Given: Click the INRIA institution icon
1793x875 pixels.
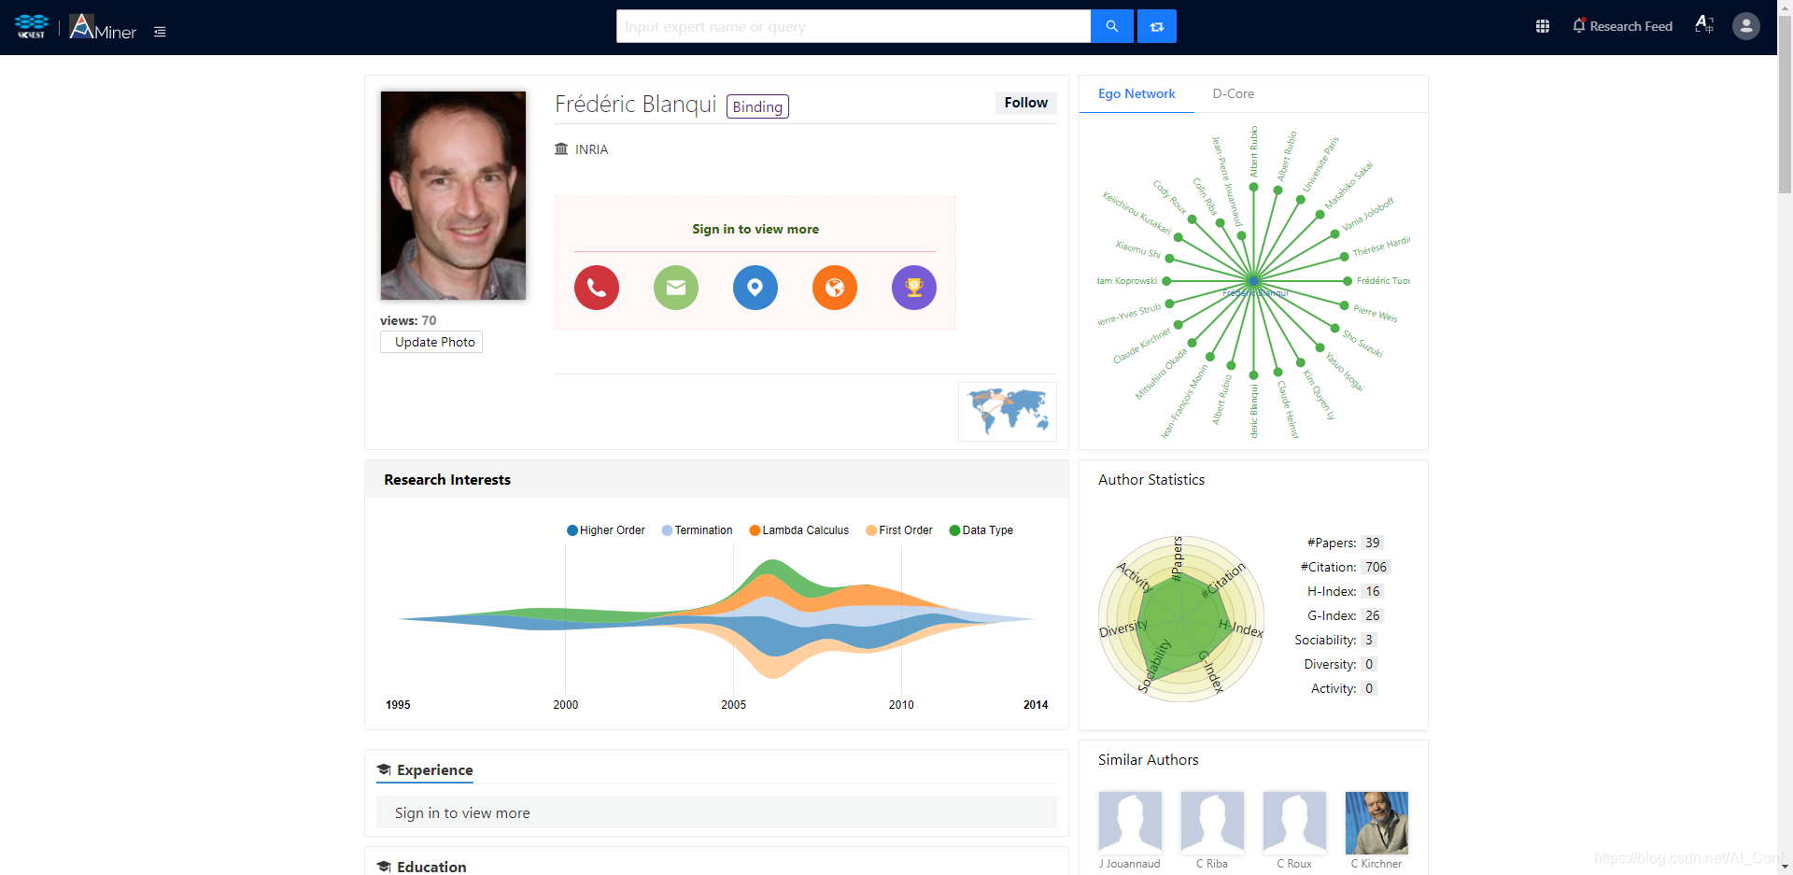Looking at the screenshot, I should click(x=561, y=149).
